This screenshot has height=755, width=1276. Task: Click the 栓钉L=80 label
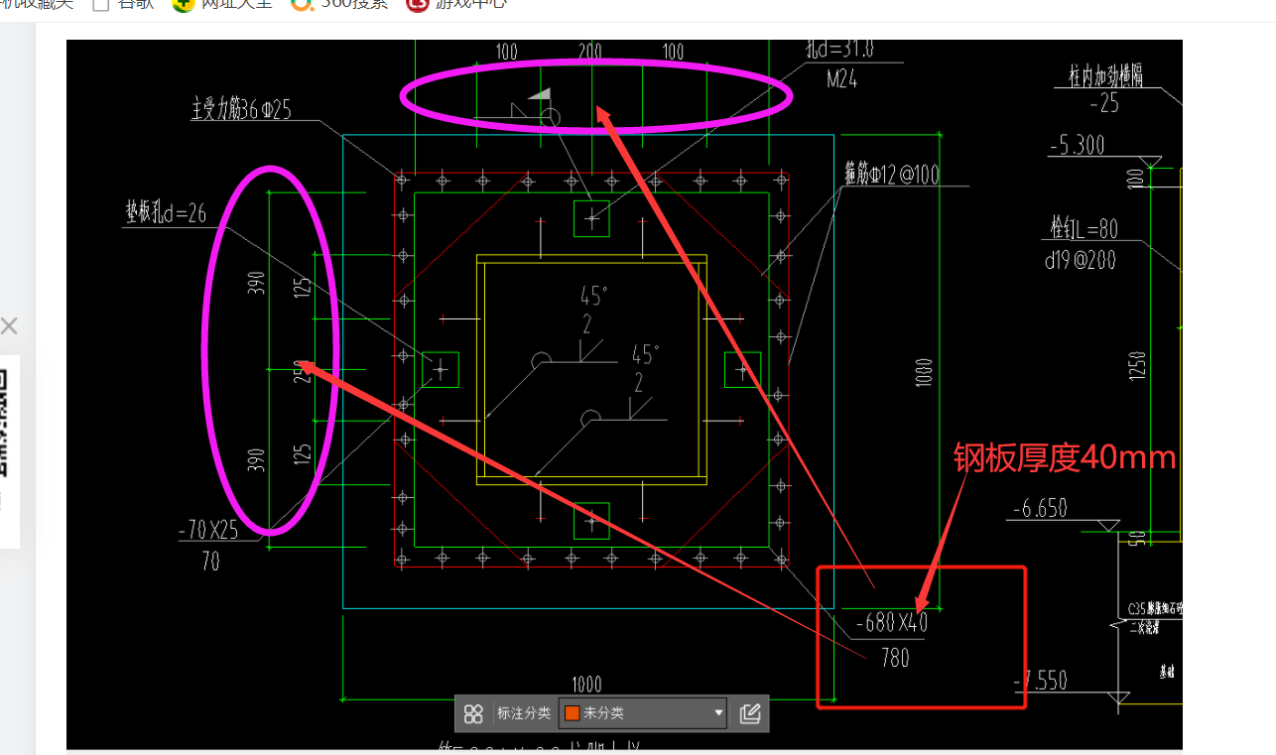pos(1085,229)
